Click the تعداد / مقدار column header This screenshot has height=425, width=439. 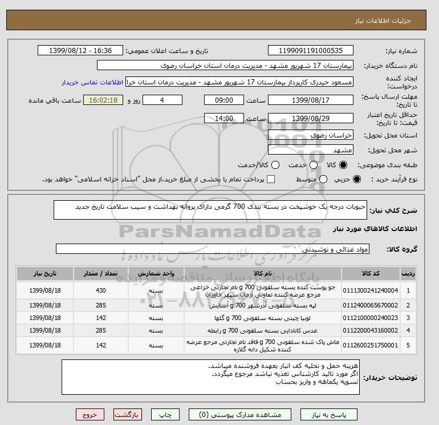pos(100,273)
